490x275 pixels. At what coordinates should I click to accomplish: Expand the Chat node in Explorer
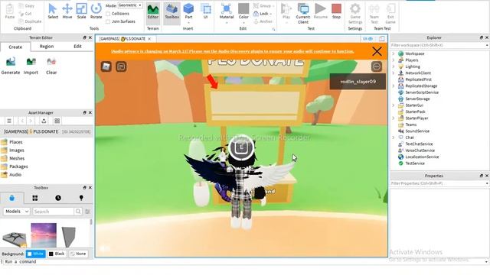[x=394, y=137]
